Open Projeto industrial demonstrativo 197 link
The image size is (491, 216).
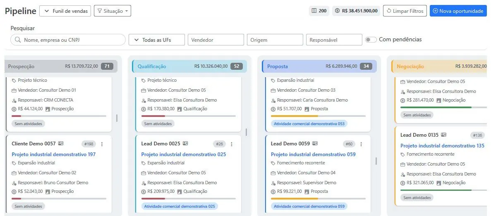point(53,154)
